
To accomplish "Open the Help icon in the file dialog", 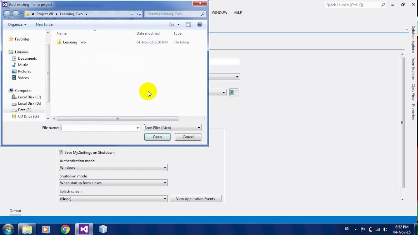I will (x=200, y=24).
